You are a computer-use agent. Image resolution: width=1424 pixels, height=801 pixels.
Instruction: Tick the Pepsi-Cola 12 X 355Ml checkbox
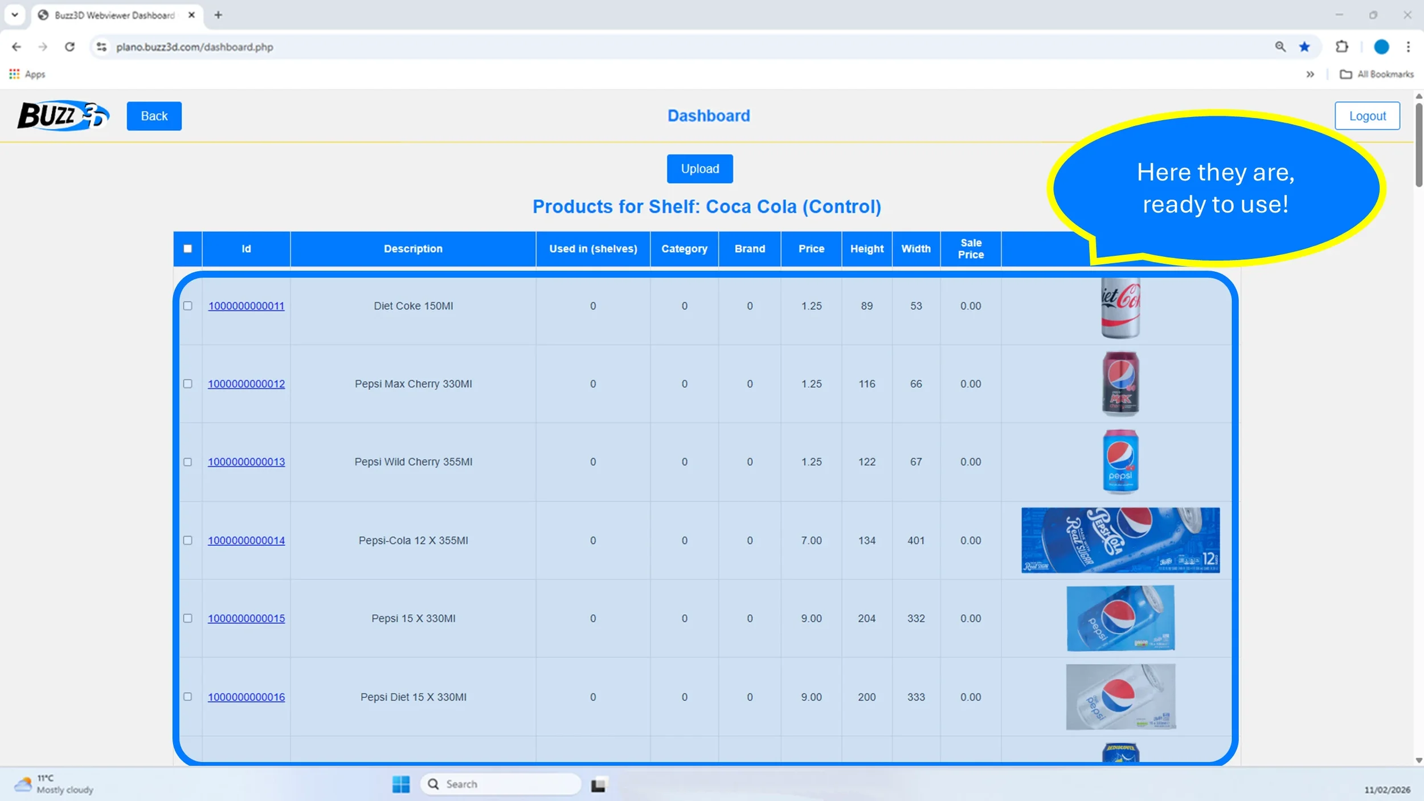tap(187, 540)
